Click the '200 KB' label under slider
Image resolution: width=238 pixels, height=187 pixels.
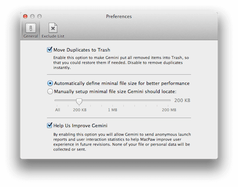pos(80,110)
